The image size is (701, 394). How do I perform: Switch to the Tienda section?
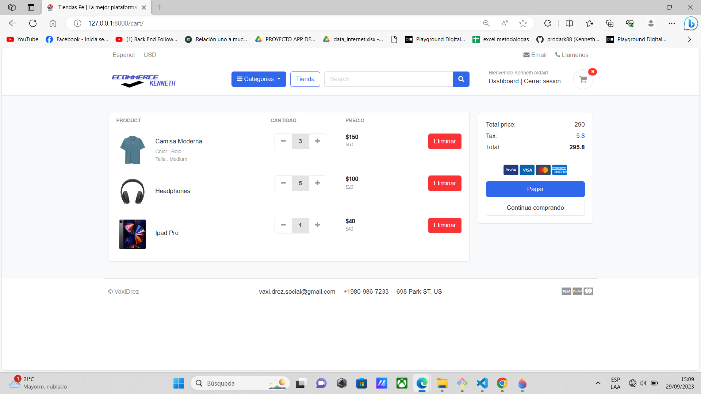(x=305, y=79)
